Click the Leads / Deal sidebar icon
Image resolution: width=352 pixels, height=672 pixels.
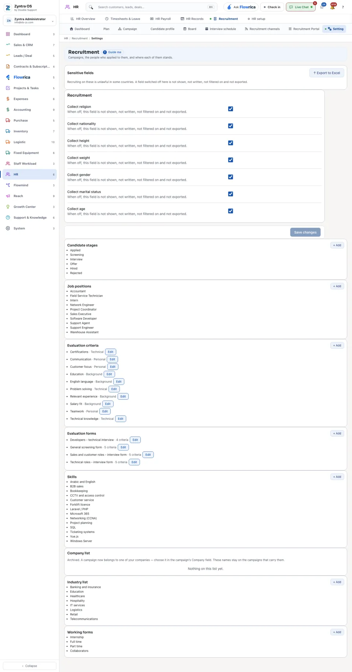(8, 56)
